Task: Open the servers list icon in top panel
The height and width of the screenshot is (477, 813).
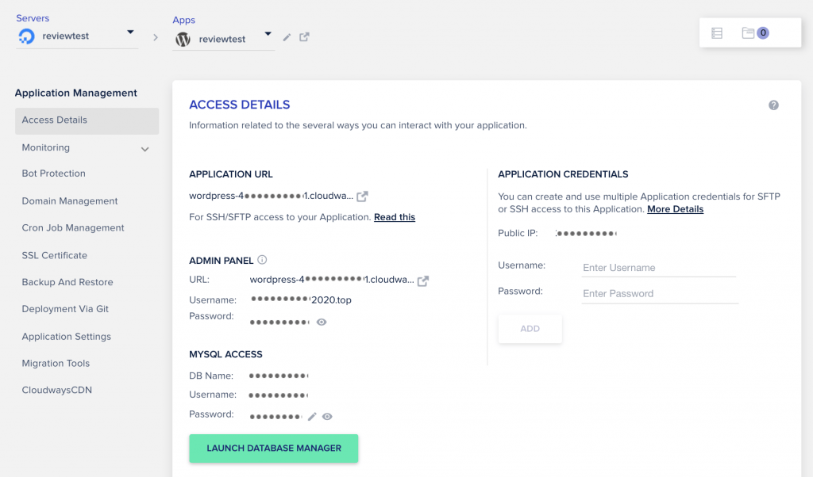Action: click(717, 33)
